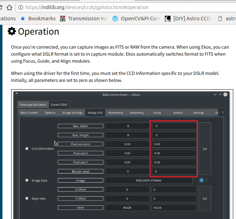Click the Max. Height label
Screen dimensions: 236x219
pyautogui.click(x=81, y=135)
